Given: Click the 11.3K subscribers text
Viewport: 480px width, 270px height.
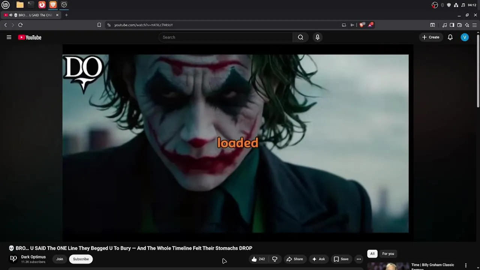Looking at the screenshot, I should tap(33, 262).
